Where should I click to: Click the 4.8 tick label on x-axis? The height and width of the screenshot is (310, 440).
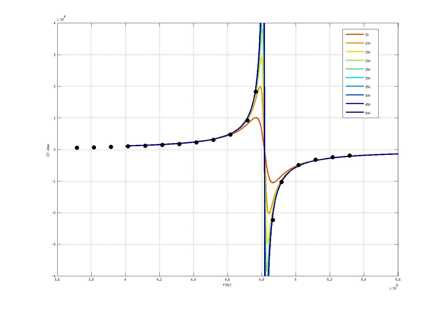pyautogui.click(x=261, y=279)
